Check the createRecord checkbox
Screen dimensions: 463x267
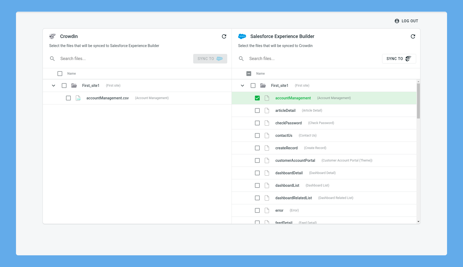(x=257, y=148)
